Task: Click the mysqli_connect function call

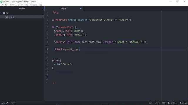Action: tap(78, 20)
